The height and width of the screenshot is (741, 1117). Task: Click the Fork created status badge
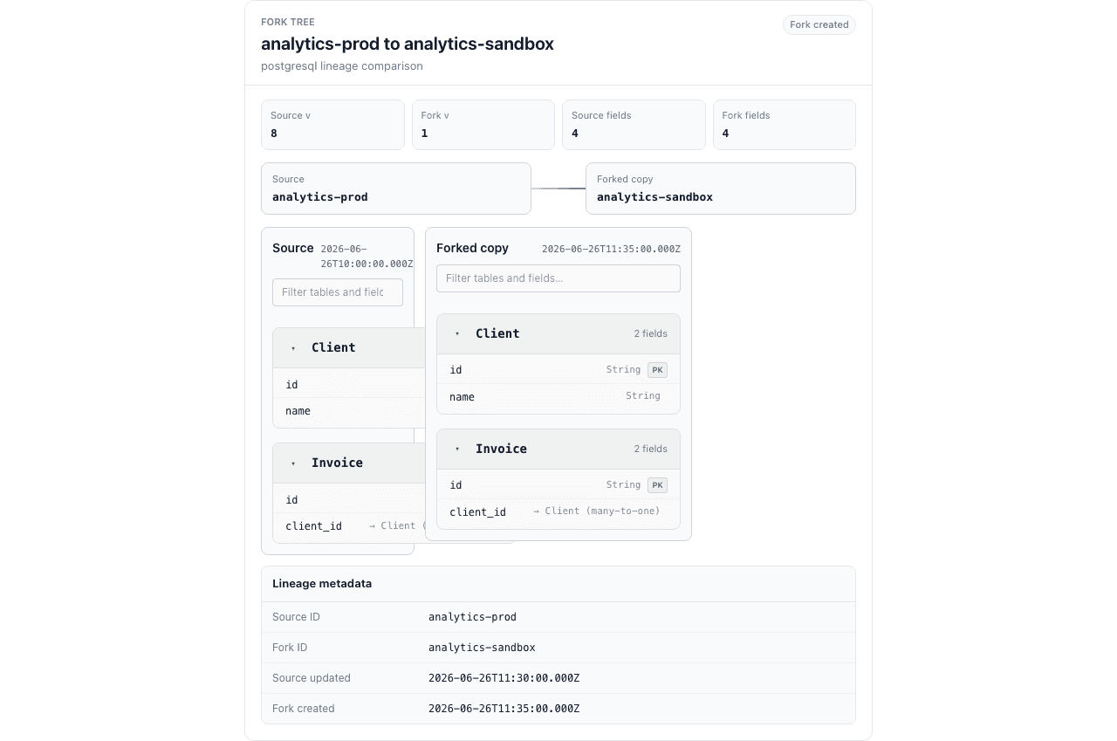coord(819,24)
